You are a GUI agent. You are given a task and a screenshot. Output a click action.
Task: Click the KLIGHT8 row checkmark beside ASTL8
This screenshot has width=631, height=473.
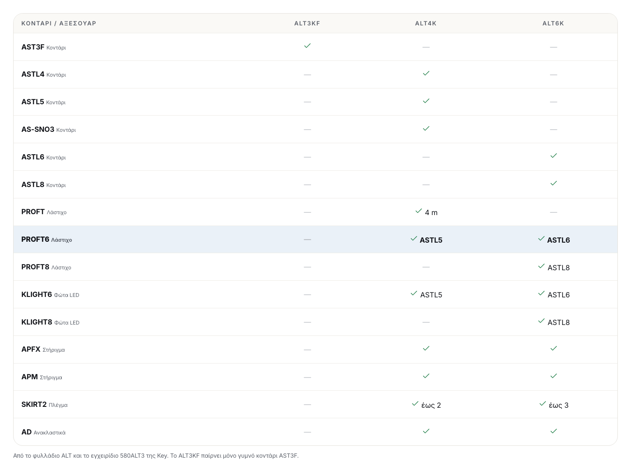541,321
